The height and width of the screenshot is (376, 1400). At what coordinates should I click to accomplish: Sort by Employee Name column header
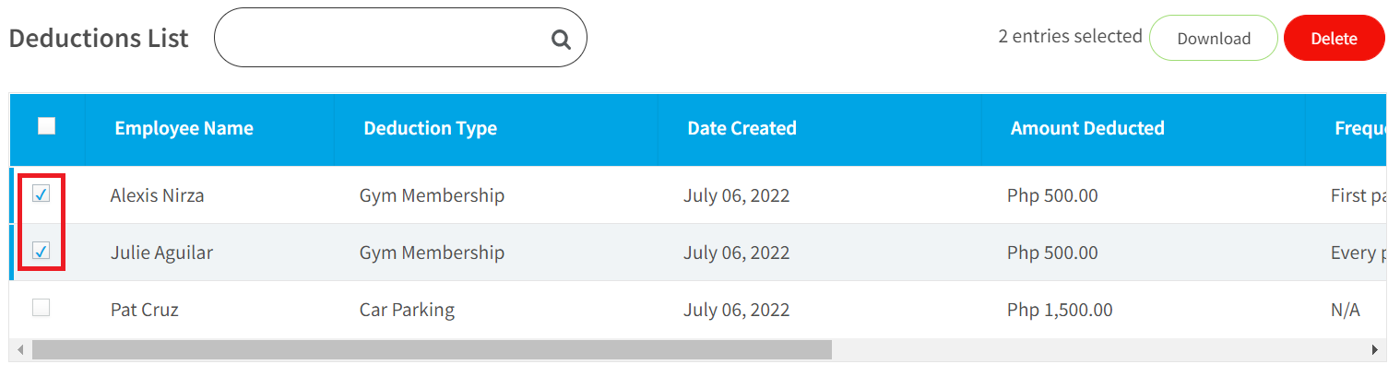click(x=184, y=128)
